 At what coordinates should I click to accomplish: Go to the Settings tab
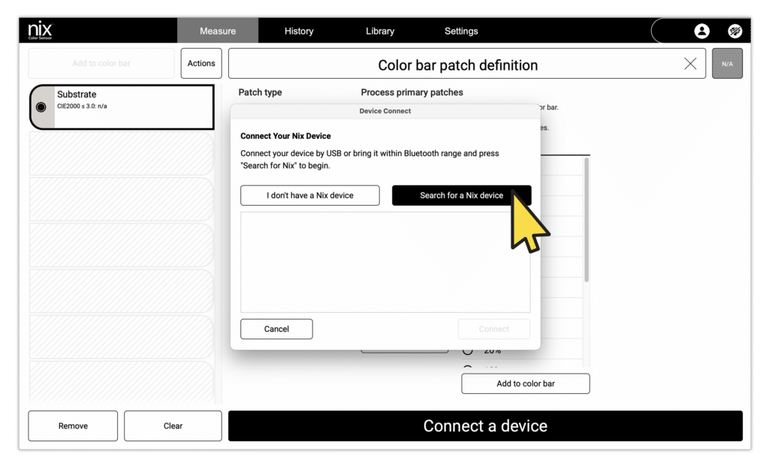click(461, 31)
